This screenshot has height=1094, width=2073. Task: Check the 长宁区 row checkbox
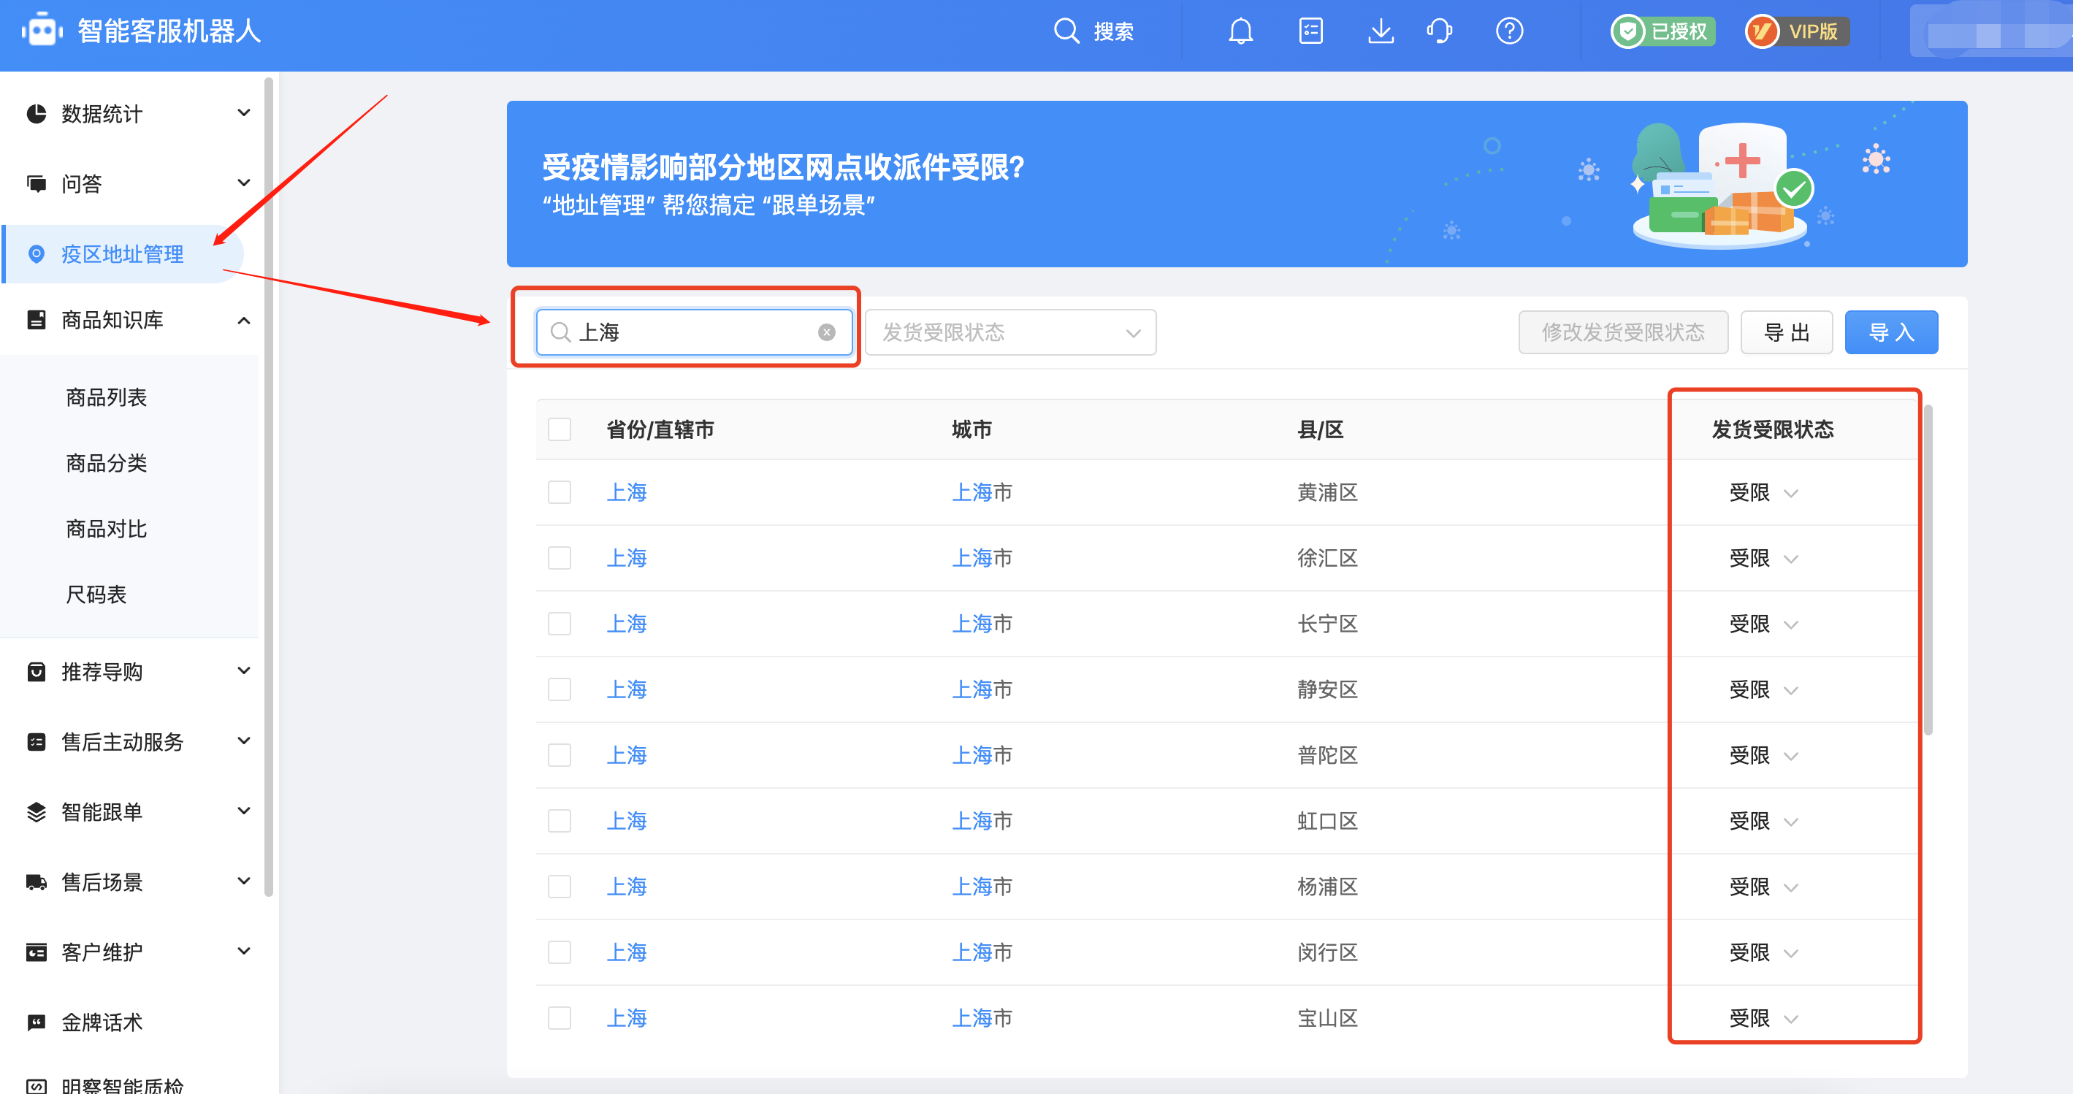click(x=560, y=624)
